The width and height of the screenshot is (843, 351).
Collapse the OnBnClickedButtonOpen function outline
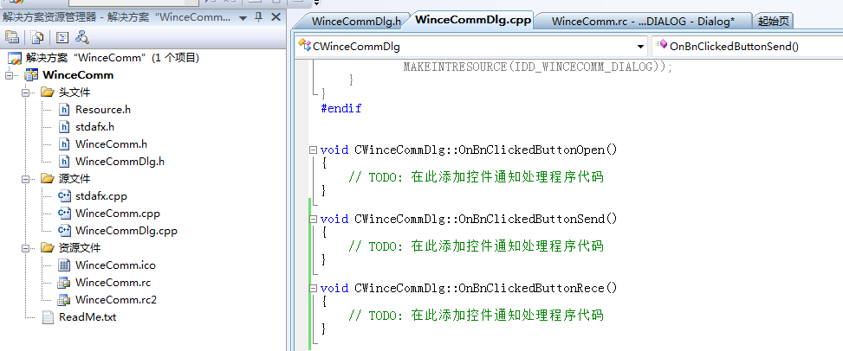click(313, 150)
